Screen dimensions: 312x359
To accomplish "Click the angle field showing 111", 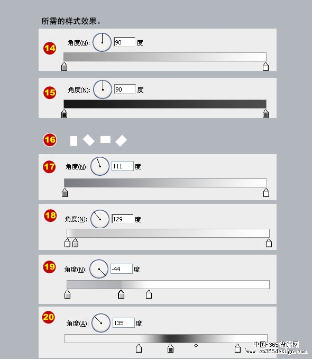I will coord(122,166).
